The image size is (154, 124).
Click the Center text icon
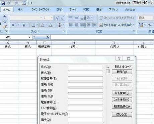pos(76,25)
